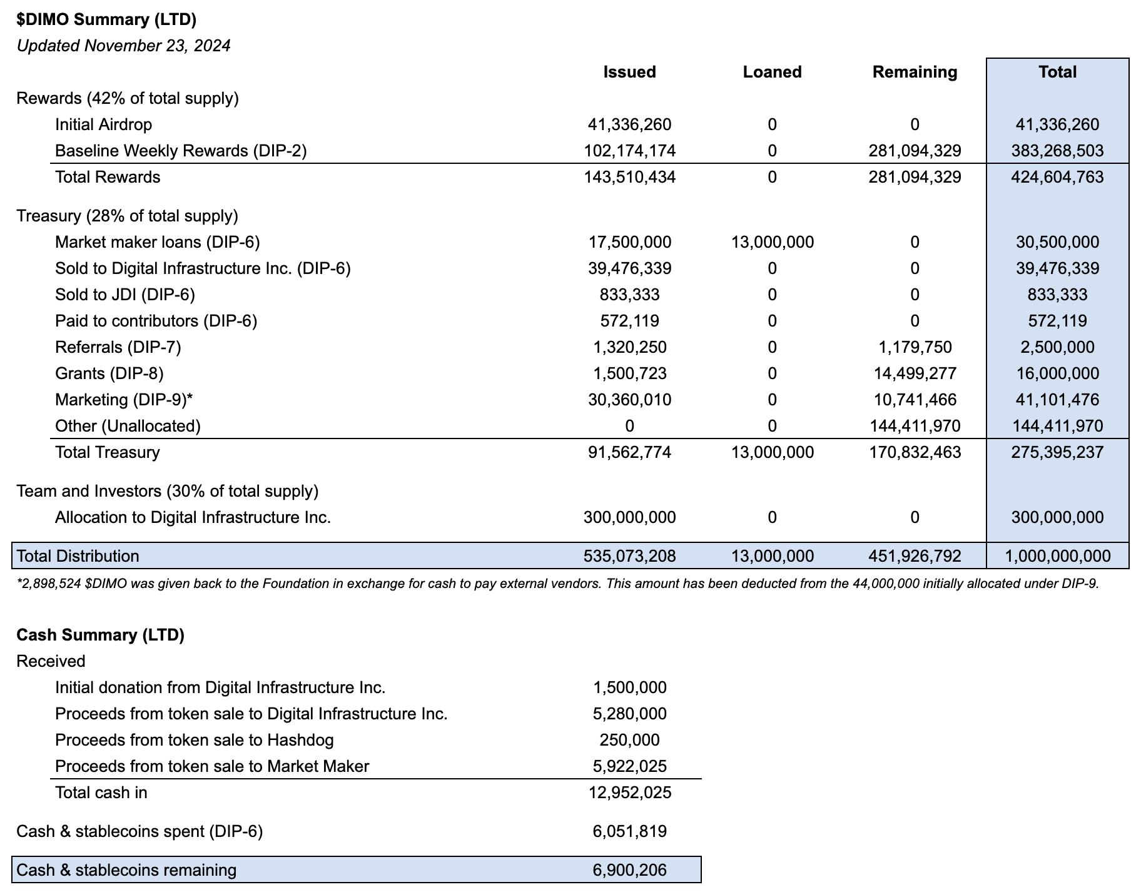
Task: Click Total Treasury issued value 91,562,774
Action: click(629, 452)
